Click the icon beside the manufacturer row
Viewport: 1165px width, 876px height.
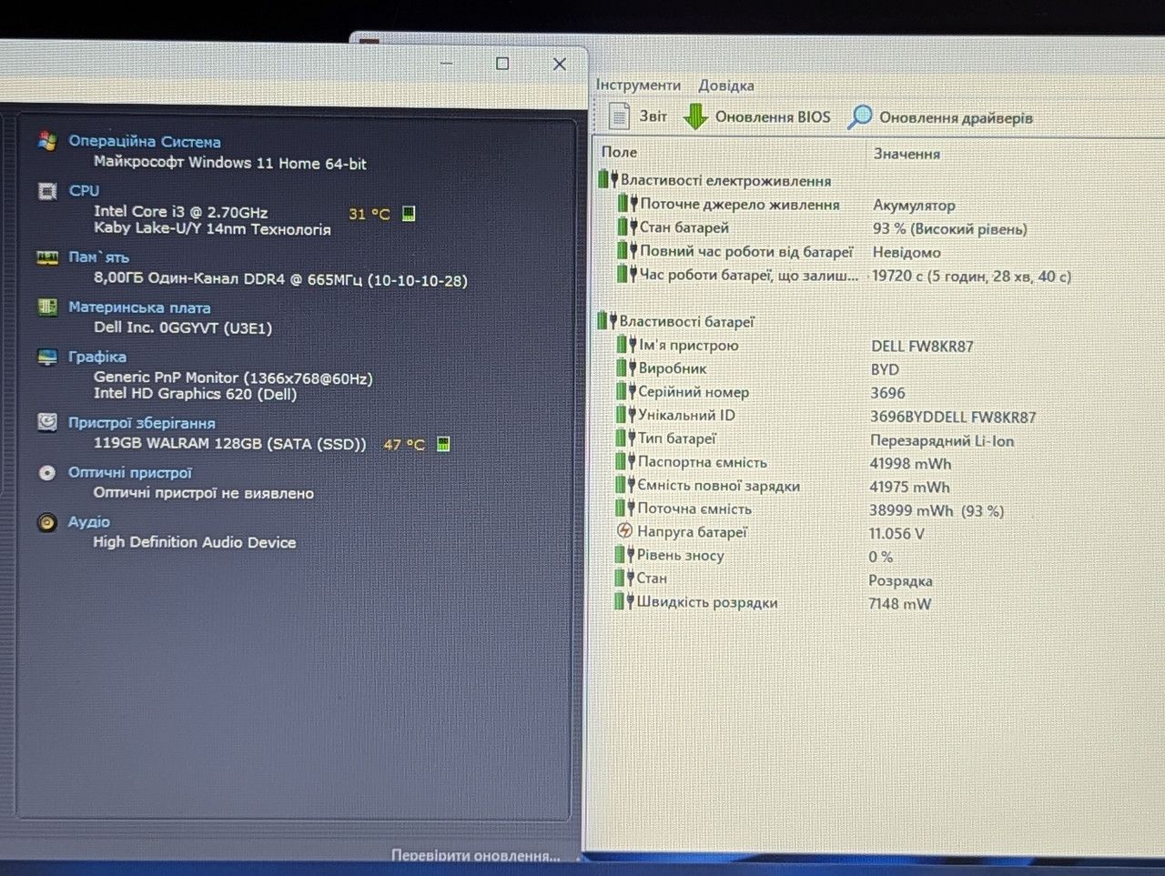tap(625, 368)
